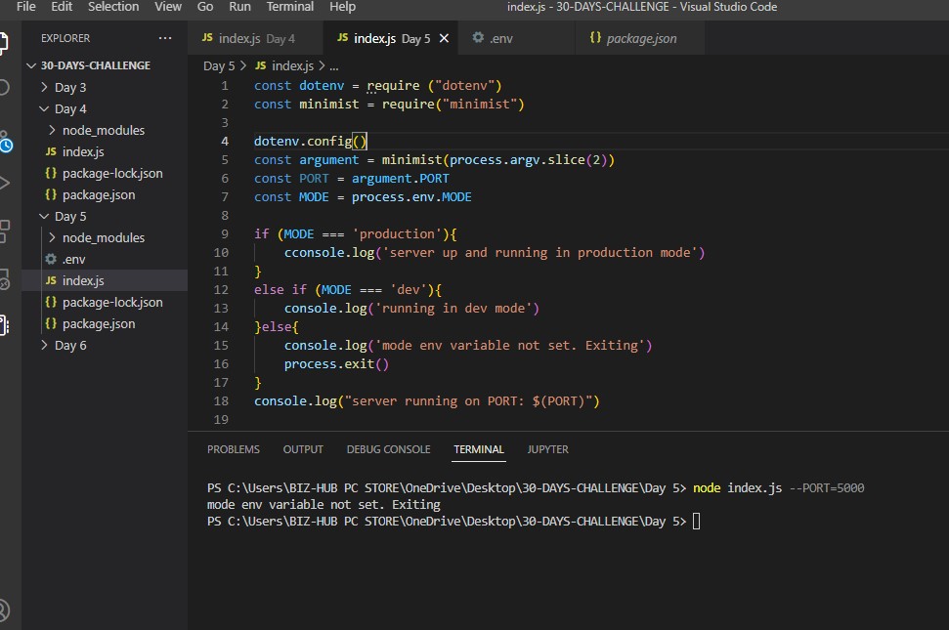
Task: Open package.json in Day 4 folder
Action: coord(99,194)
